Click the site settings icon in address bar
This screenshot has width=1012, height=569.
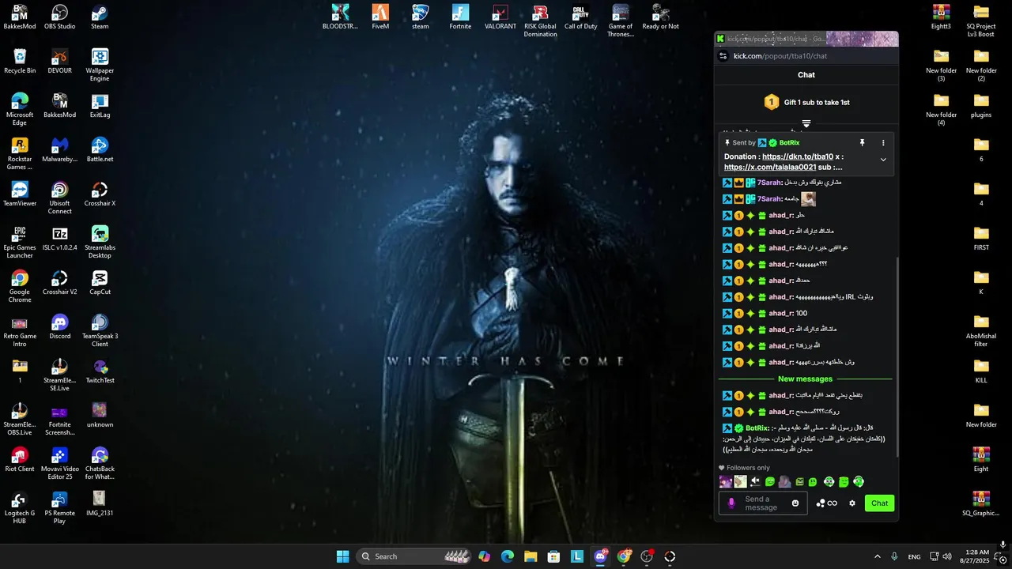(723, 56)
